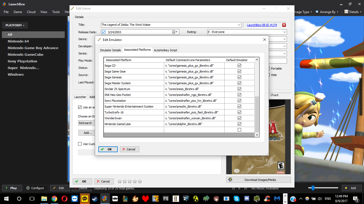Toggle Default Emulator for Sega Genesis

pos(239,77)
